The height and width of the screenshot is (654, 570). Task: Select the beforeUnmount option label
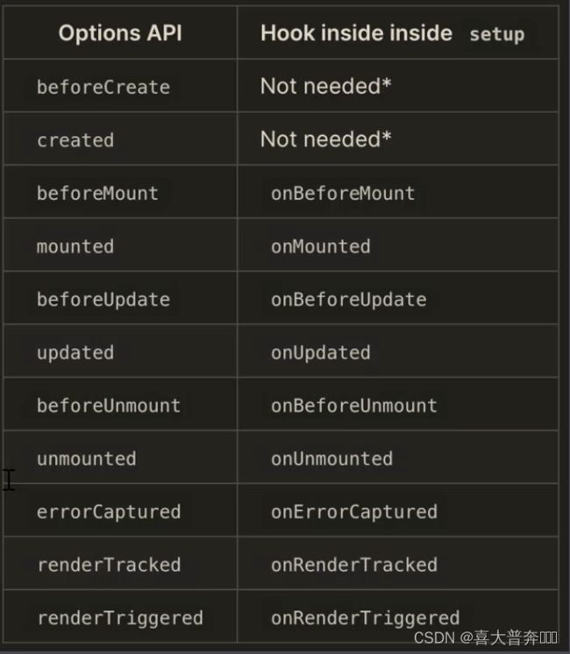109,405
